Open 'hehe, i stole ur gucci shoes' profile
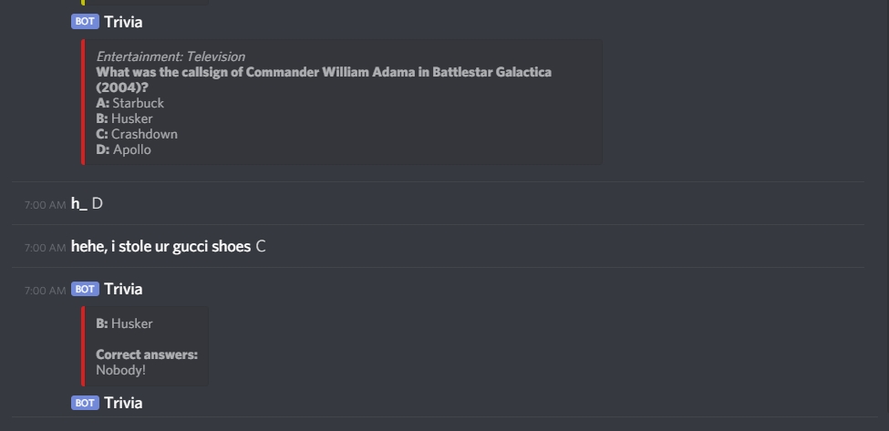This screenshot has height=431, width=889. click(x=161, y=247)
